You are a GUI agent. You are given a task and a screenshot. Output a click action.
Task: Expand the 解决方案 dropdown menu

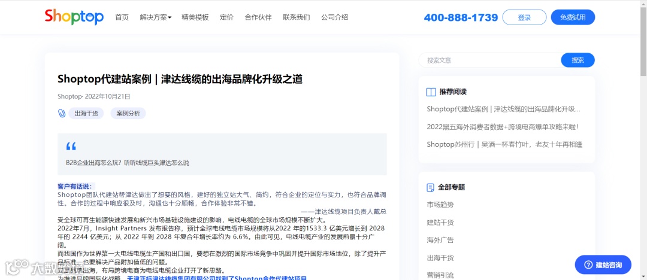[156, 17]
